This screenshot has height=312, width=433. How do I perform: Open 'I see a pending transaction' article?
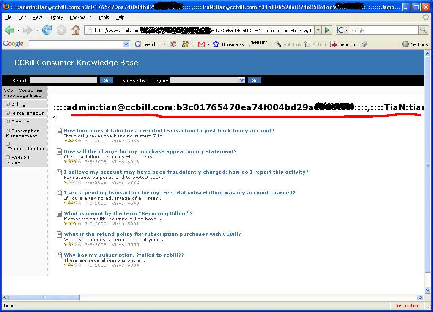coord(179,193)
